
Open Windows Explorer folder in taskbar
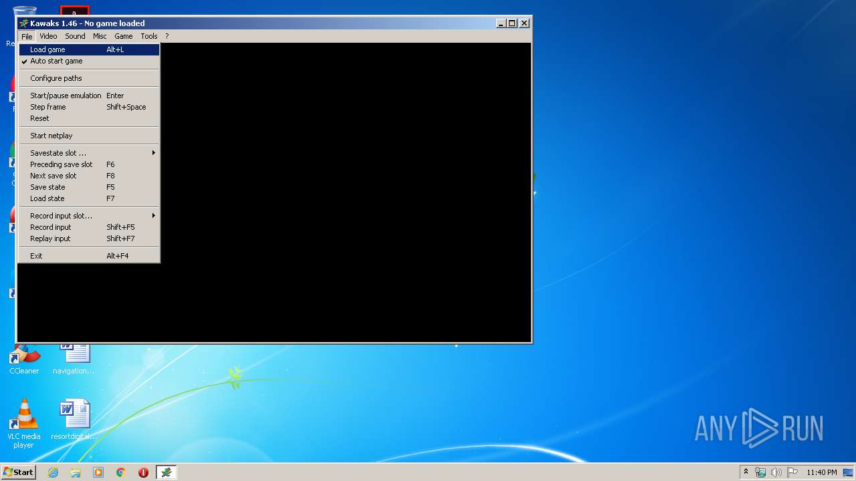click(76, 472)
